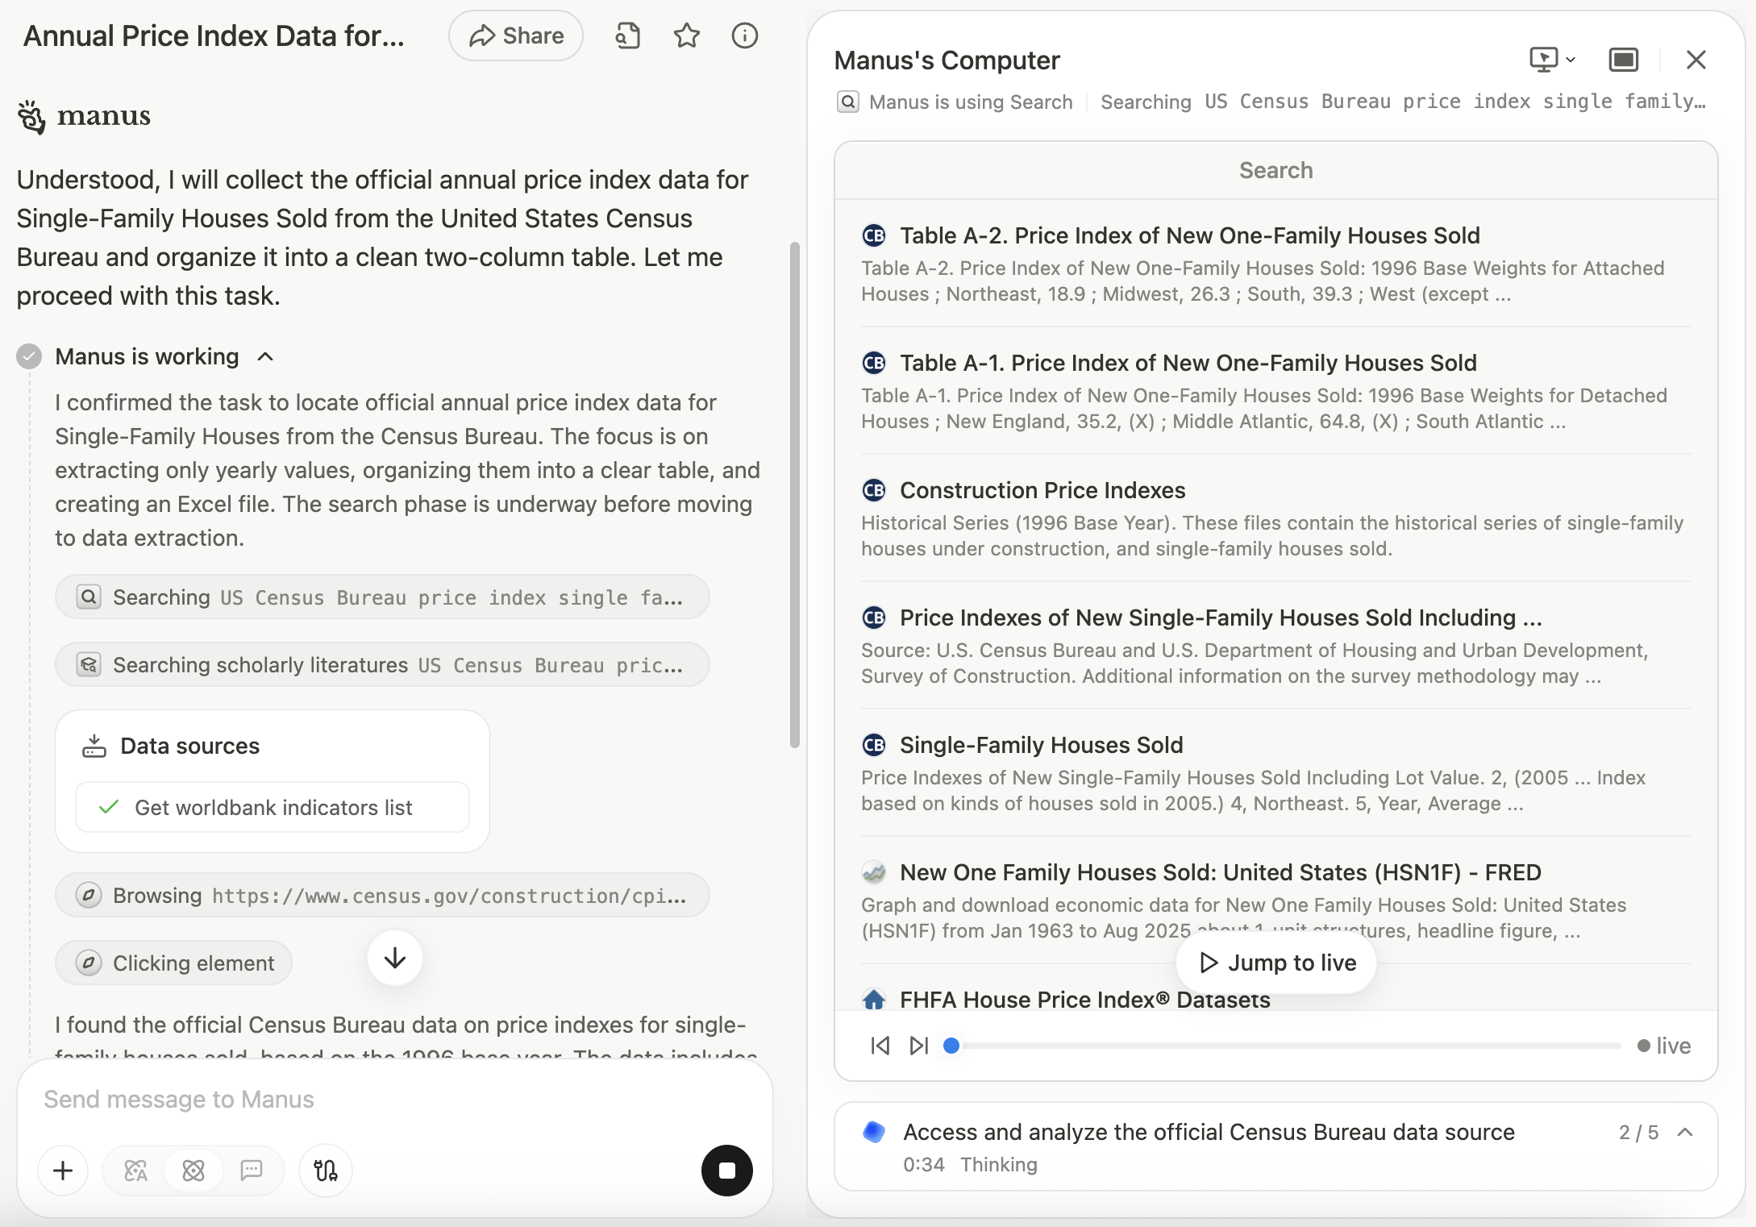Click the manus hand logo
The image size is (1756, 1227).
point(31,118)
